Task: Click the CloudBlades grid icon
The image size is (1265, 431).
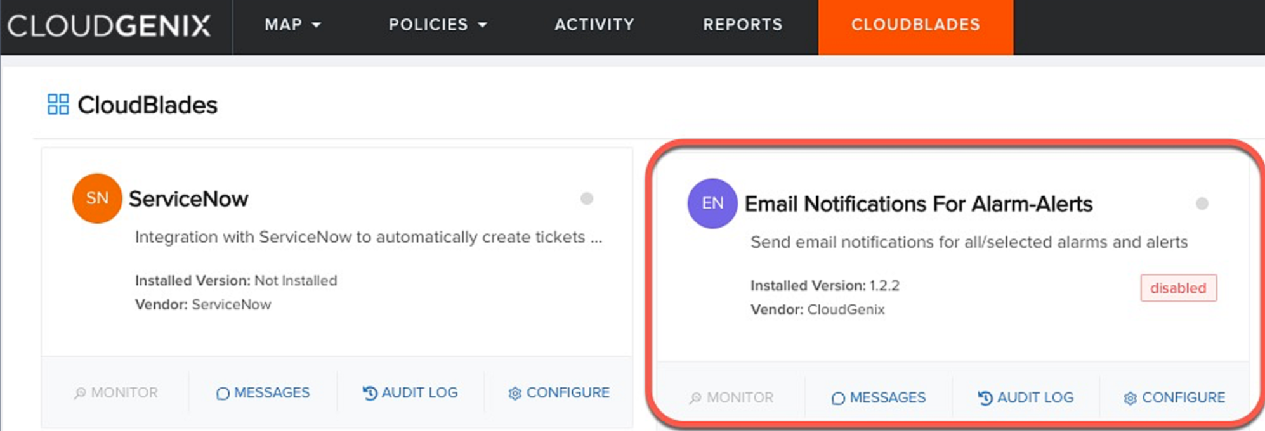Action: pyautogui.click(x=58, y=105)
